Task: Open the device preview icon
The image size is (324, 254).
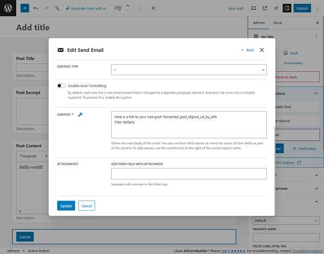Action: coord(253,8)
